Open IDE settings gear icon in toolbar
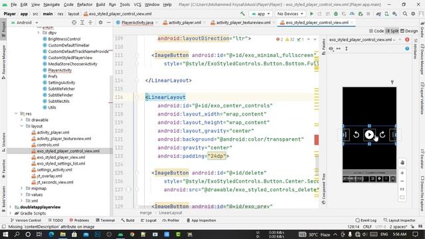Viewport: 425px width, 239px height. click(413, 14)
